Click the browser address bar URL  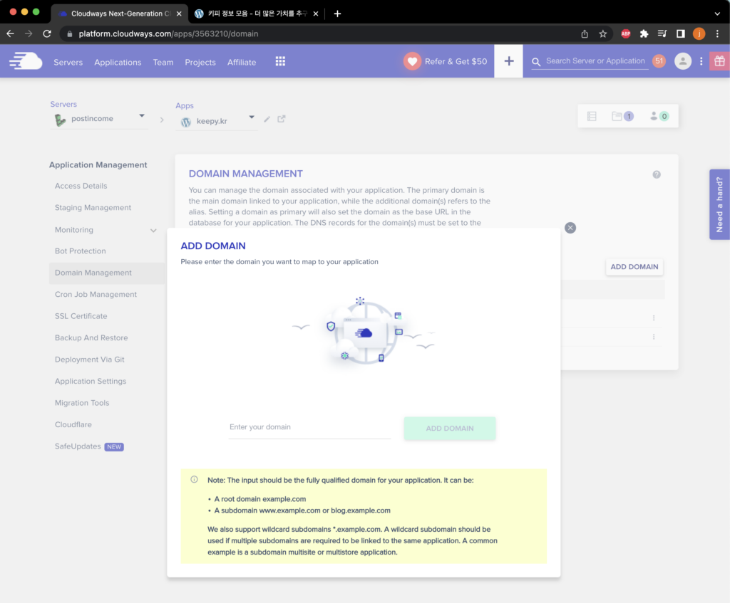pos(168,33)
